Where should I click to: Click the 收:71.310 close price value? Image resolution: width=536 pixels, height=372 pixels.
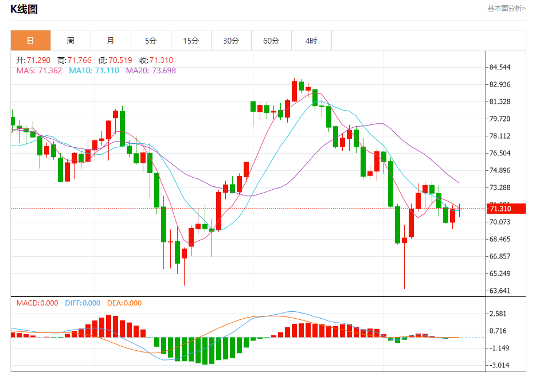click(x=157, y=60)
